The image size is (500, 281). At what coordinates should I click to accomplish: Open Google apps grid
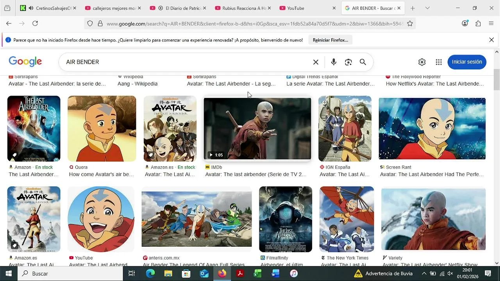[x=439, y=62]
